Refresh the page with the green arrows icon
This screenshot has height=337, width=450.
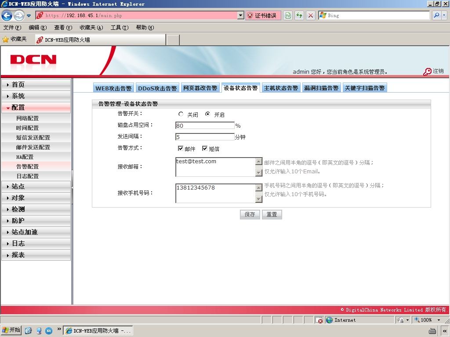tap(299, 15)
